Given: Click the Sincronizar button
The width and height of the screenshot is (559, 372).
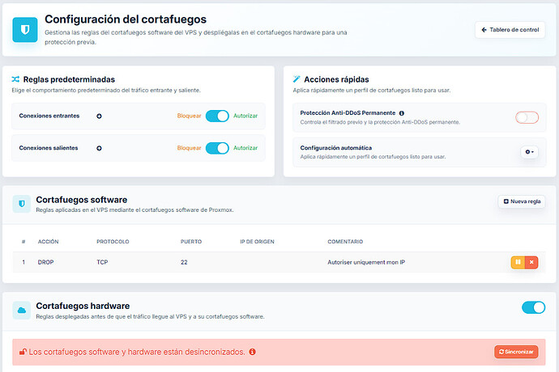Looking at the screenshot, I should (516, 352).
